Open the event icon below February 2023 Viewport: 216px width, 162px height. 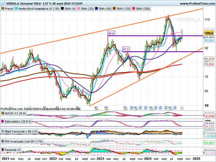pyautogui.click(x=106, y=108)
